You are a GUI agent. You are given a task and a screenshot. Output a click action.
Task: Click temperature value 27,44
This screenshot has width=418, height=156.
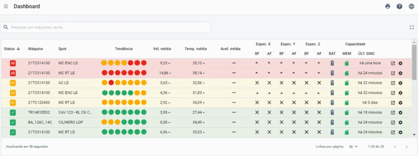(197, 113)
